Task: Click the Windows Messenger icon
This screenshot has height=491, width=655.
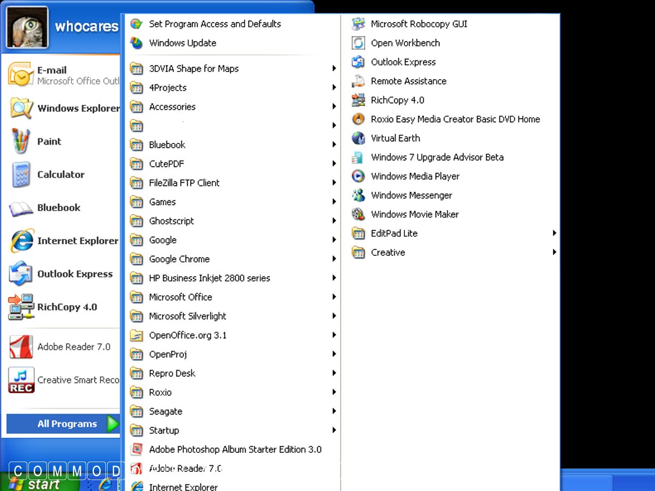Action: click(358, 195)
